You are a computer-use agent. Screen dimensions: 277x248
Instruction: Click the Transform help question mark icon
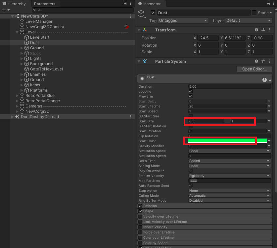click(x=256, y=30)
